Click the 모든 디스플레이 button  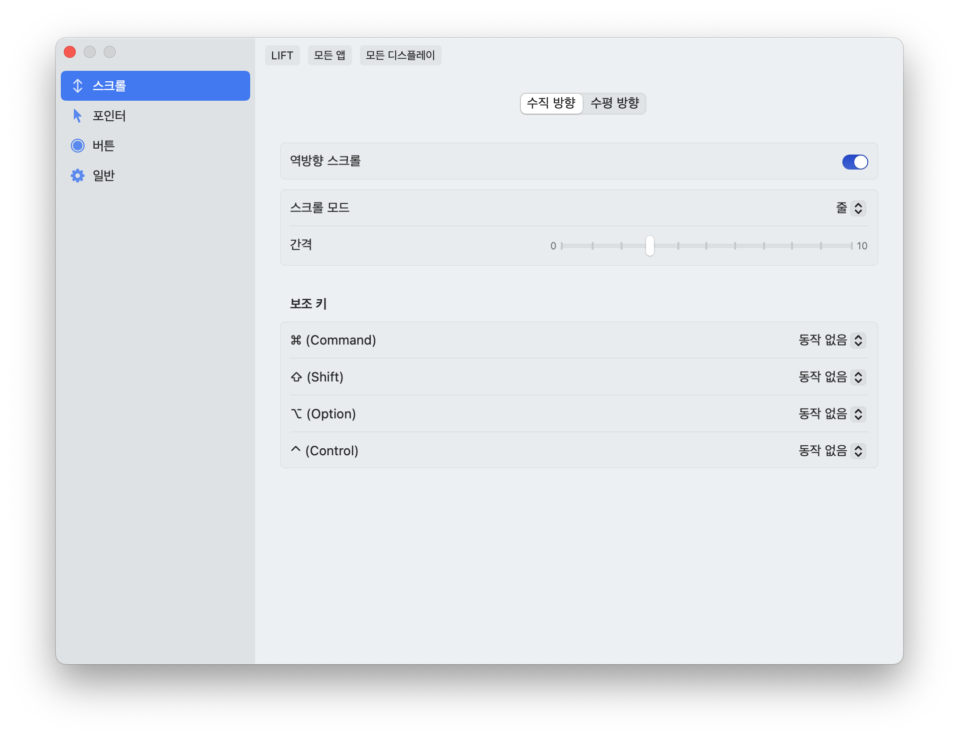click(x=400, y=55)
